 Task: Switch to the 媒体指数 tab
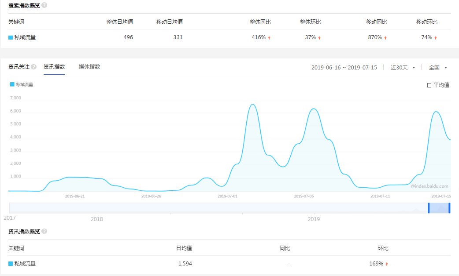point(89,67)
